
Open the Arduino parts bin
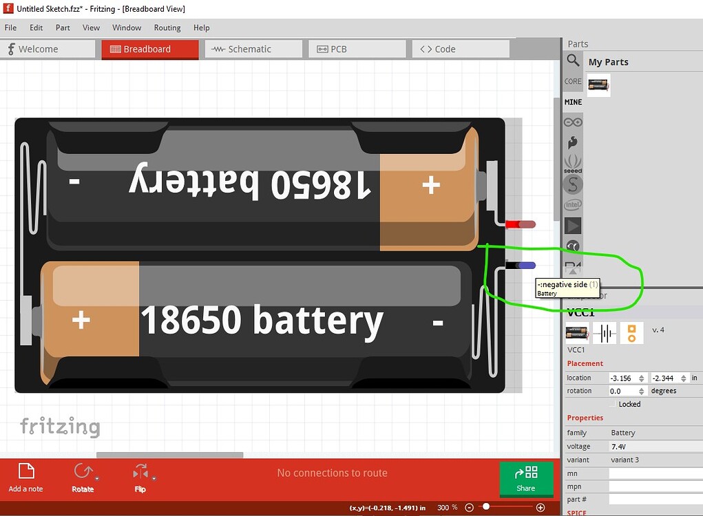(x=573, y=122)
